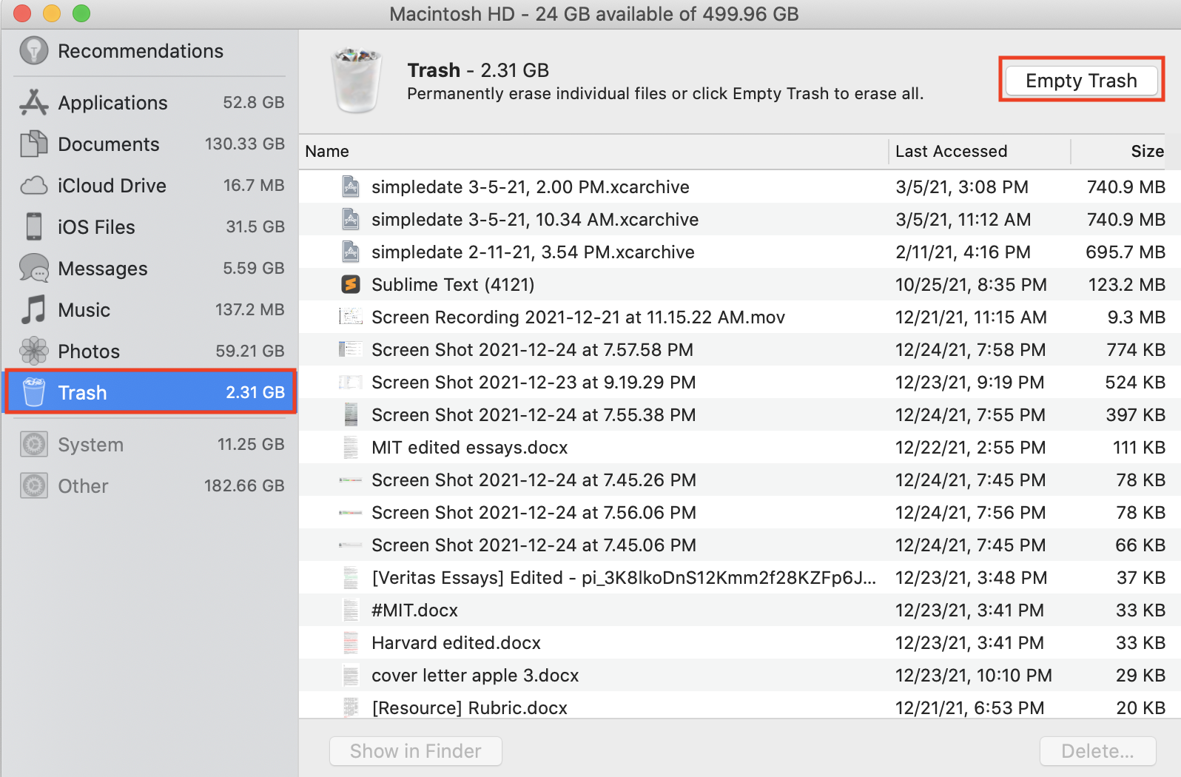Click last accessed date 12/22/21, 2:55 PM
The height and width of the screenshot is (777, 1181).
coord(970,448)
